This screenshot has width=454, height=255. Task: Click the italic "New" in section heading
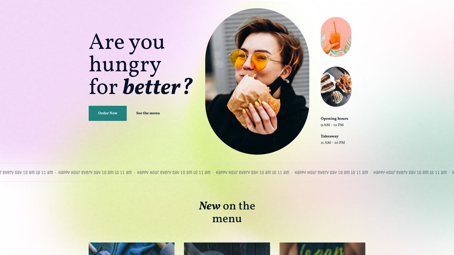pyautogui.click(x=209, y=206)
